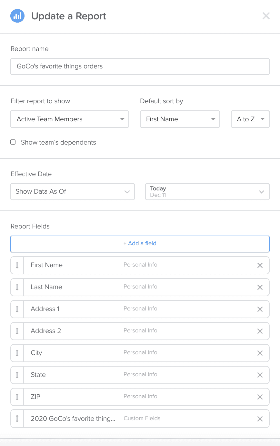Change the A to Z sort order

(250, 119)
